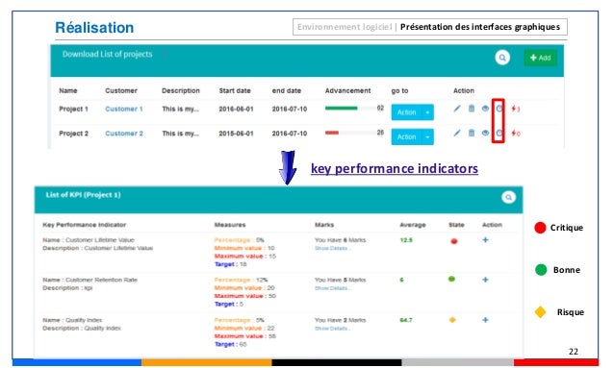This screenshot has height=368, width=614.
Task: Click the State column header
Action: click(456, 225)
